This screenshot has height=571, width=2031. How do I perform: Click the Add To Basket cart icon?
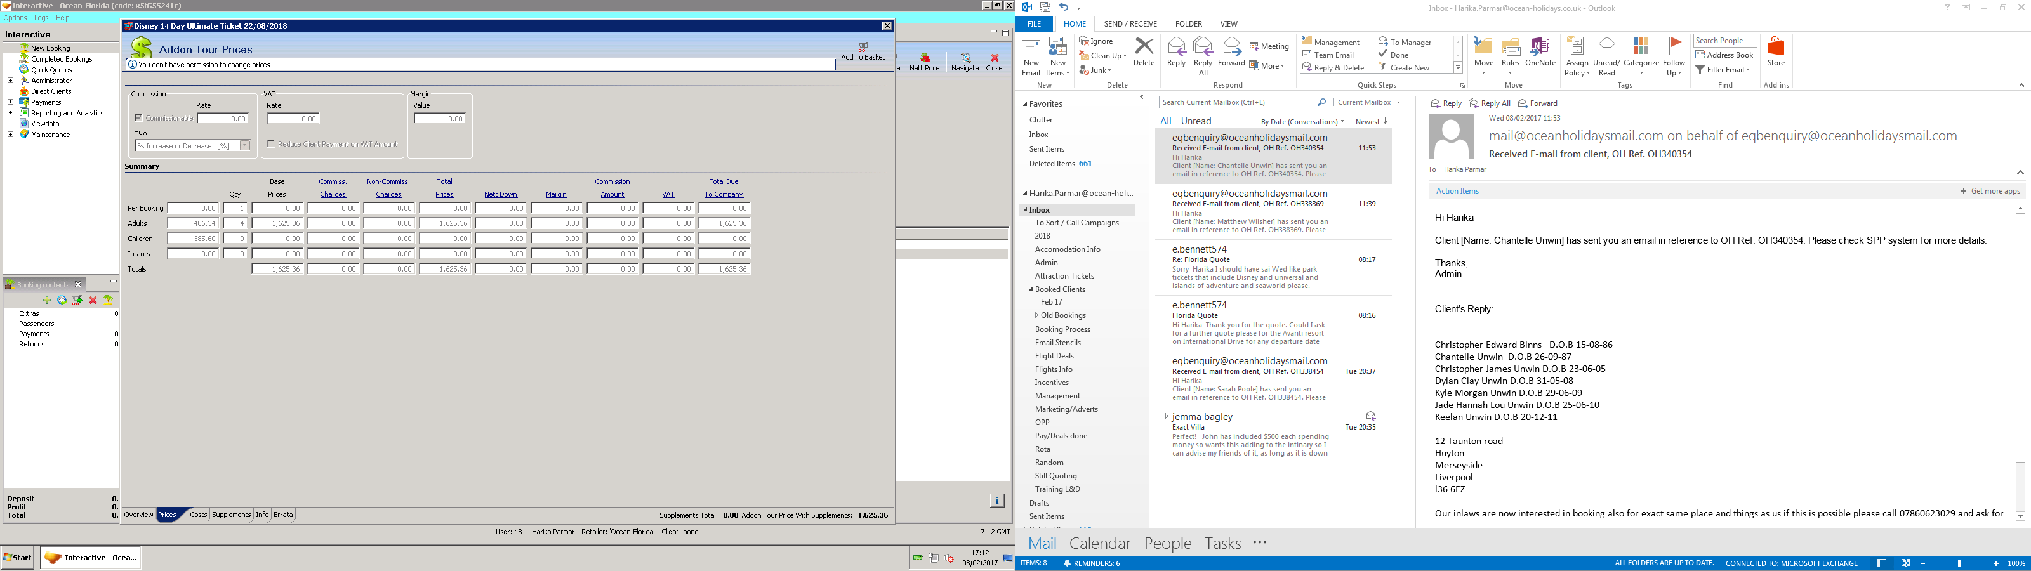(x=863, y=48)
